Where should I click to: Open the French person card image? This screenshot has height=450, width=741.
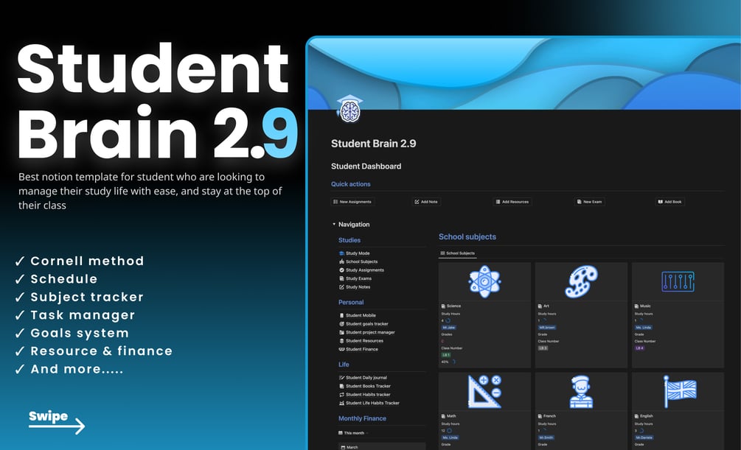[581, 392]
